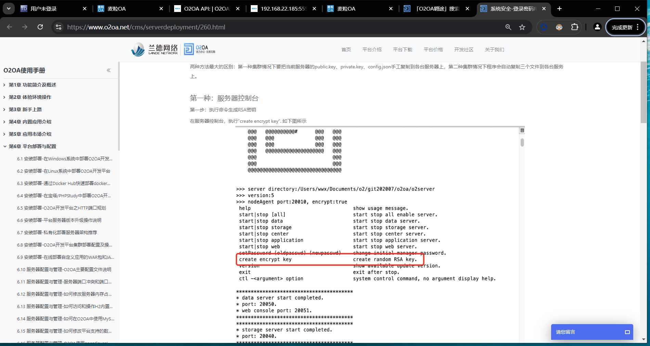This screenshot has height=346, width=650.
Task: Open the tab search dropdown arrow
Action: coord(9,9)
